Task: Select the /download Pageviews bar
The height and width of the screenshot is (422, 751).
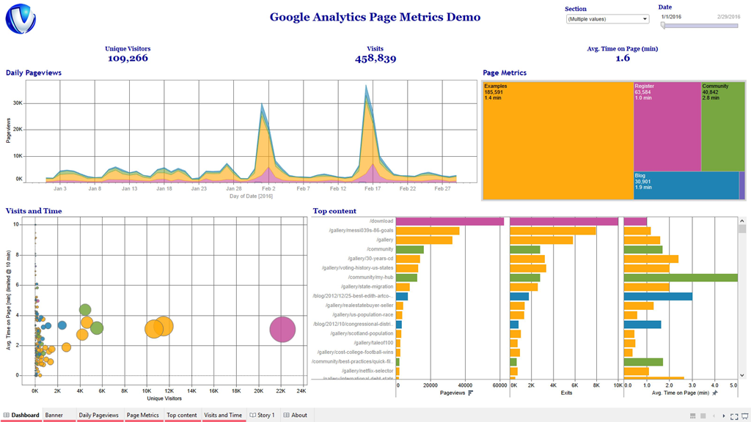Action: [450, 221]
